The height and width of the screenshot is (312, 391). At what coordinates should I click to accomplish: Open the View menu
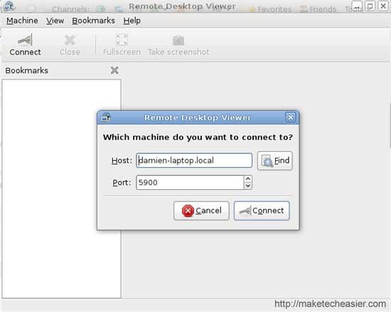(55, 21)
